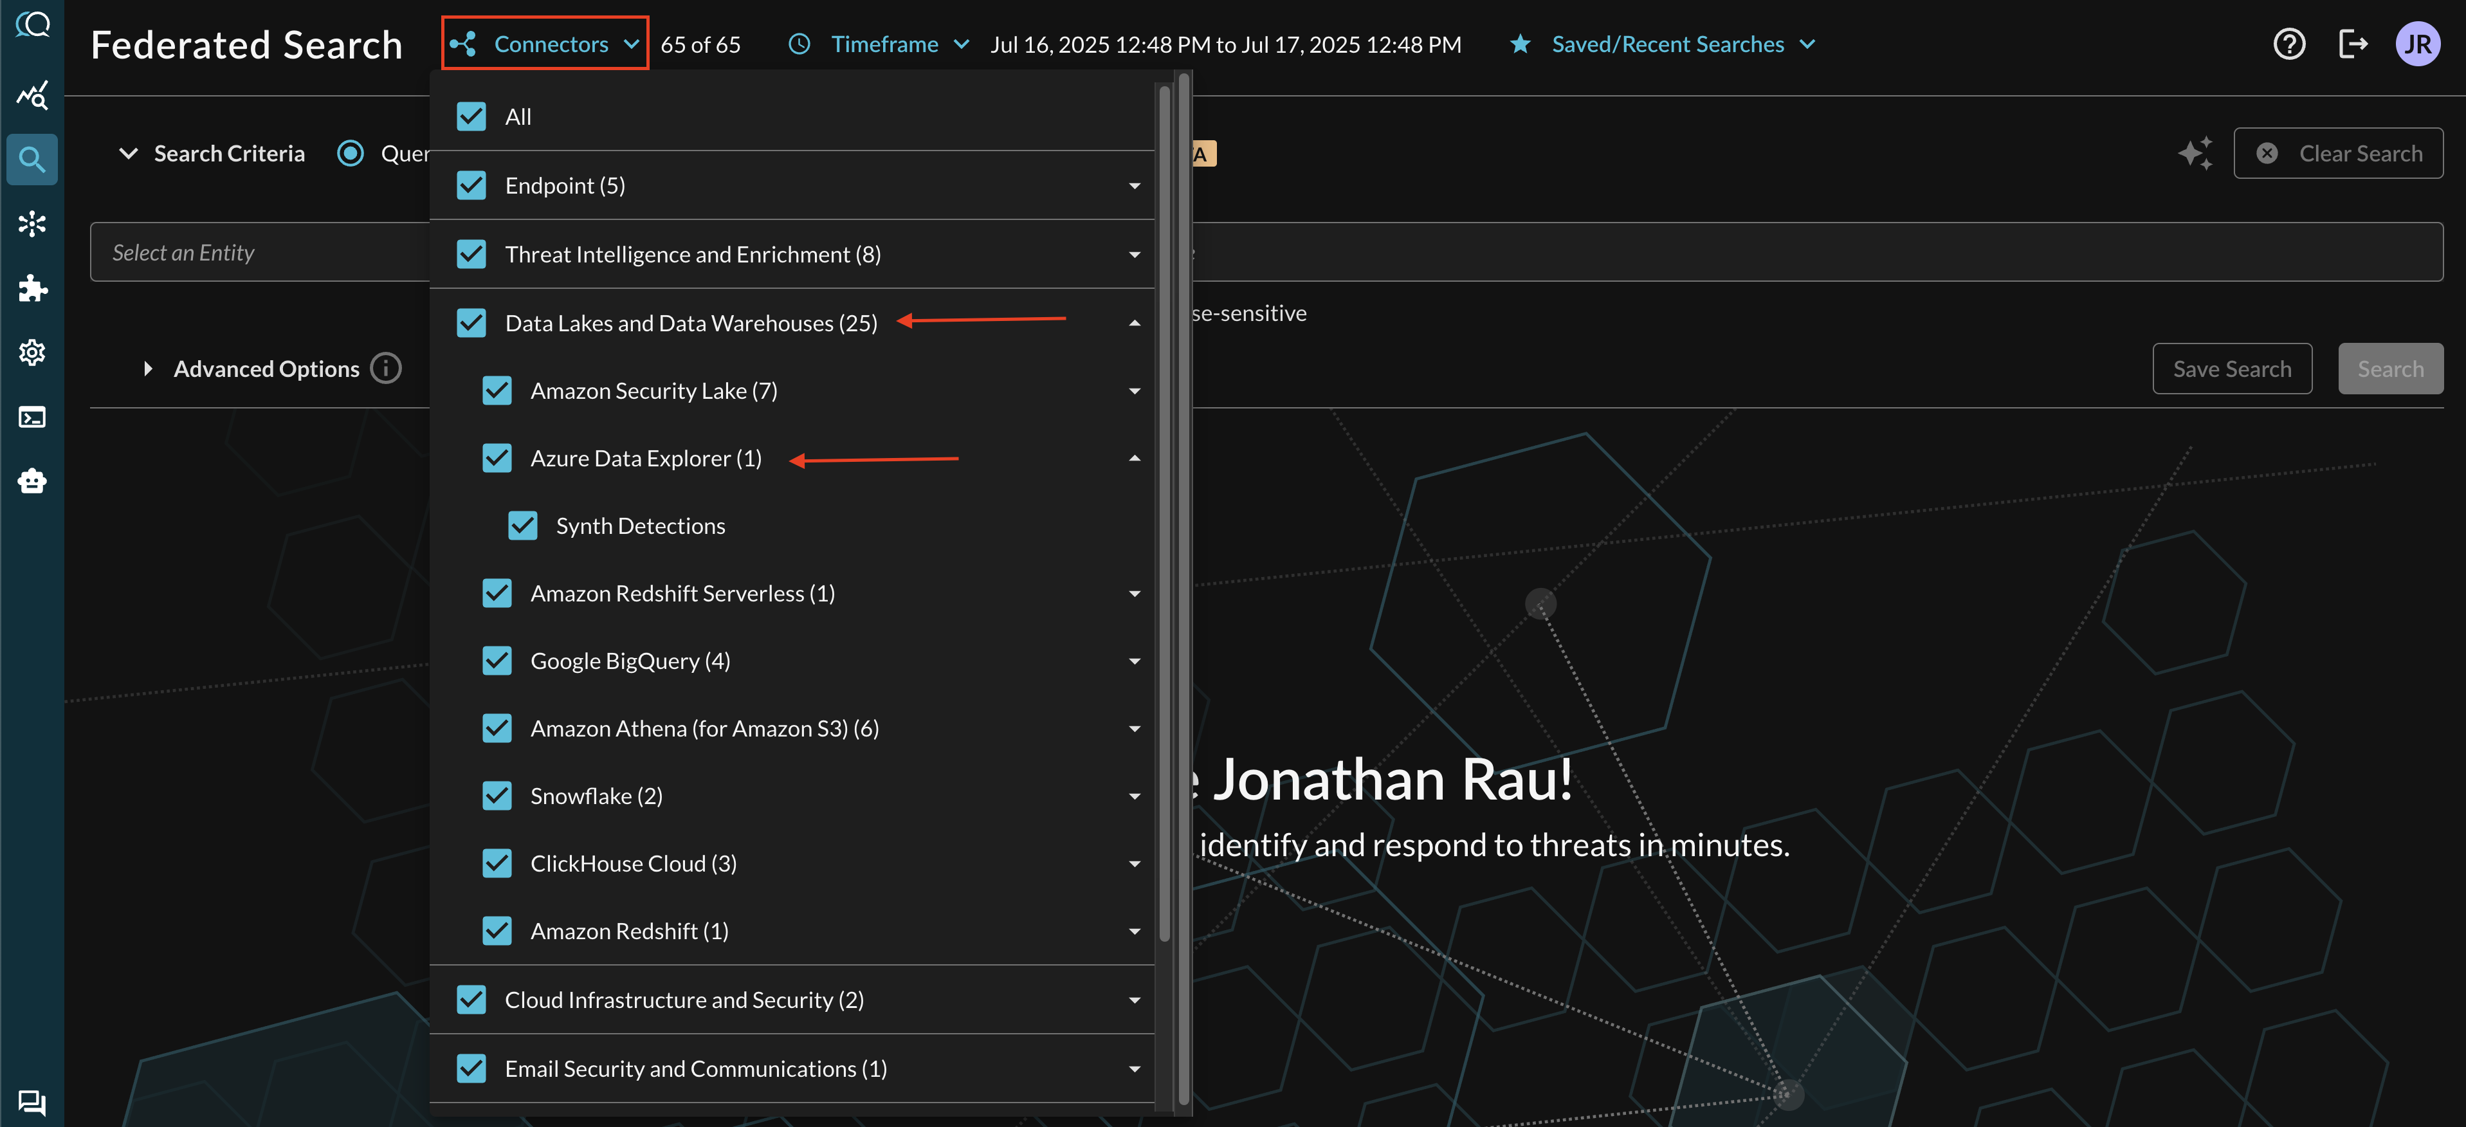Click the AI sparkle icon near Clear Search
The image size is (2466, 1127).
point(2195,153)
